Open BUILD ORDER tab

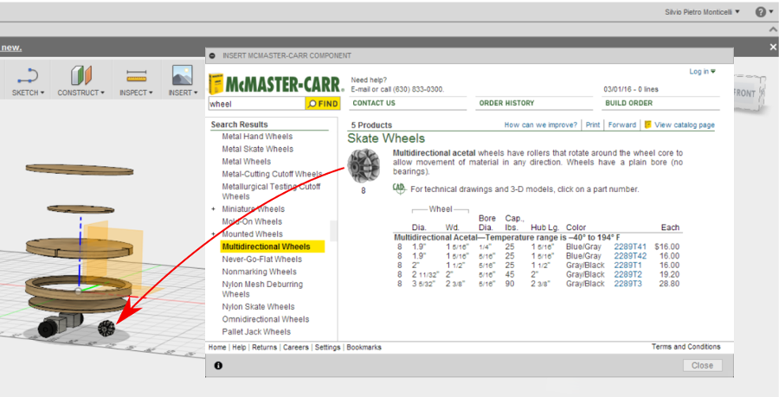point(628,103)
